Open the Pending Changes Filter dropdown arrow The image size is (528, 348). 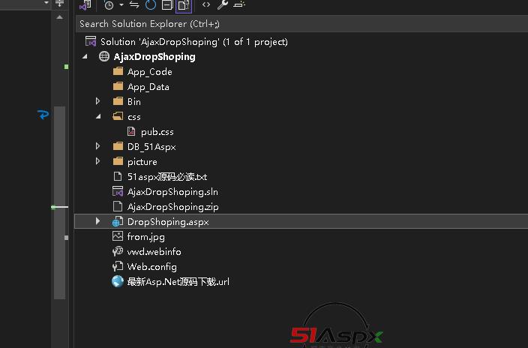(121, 5)
